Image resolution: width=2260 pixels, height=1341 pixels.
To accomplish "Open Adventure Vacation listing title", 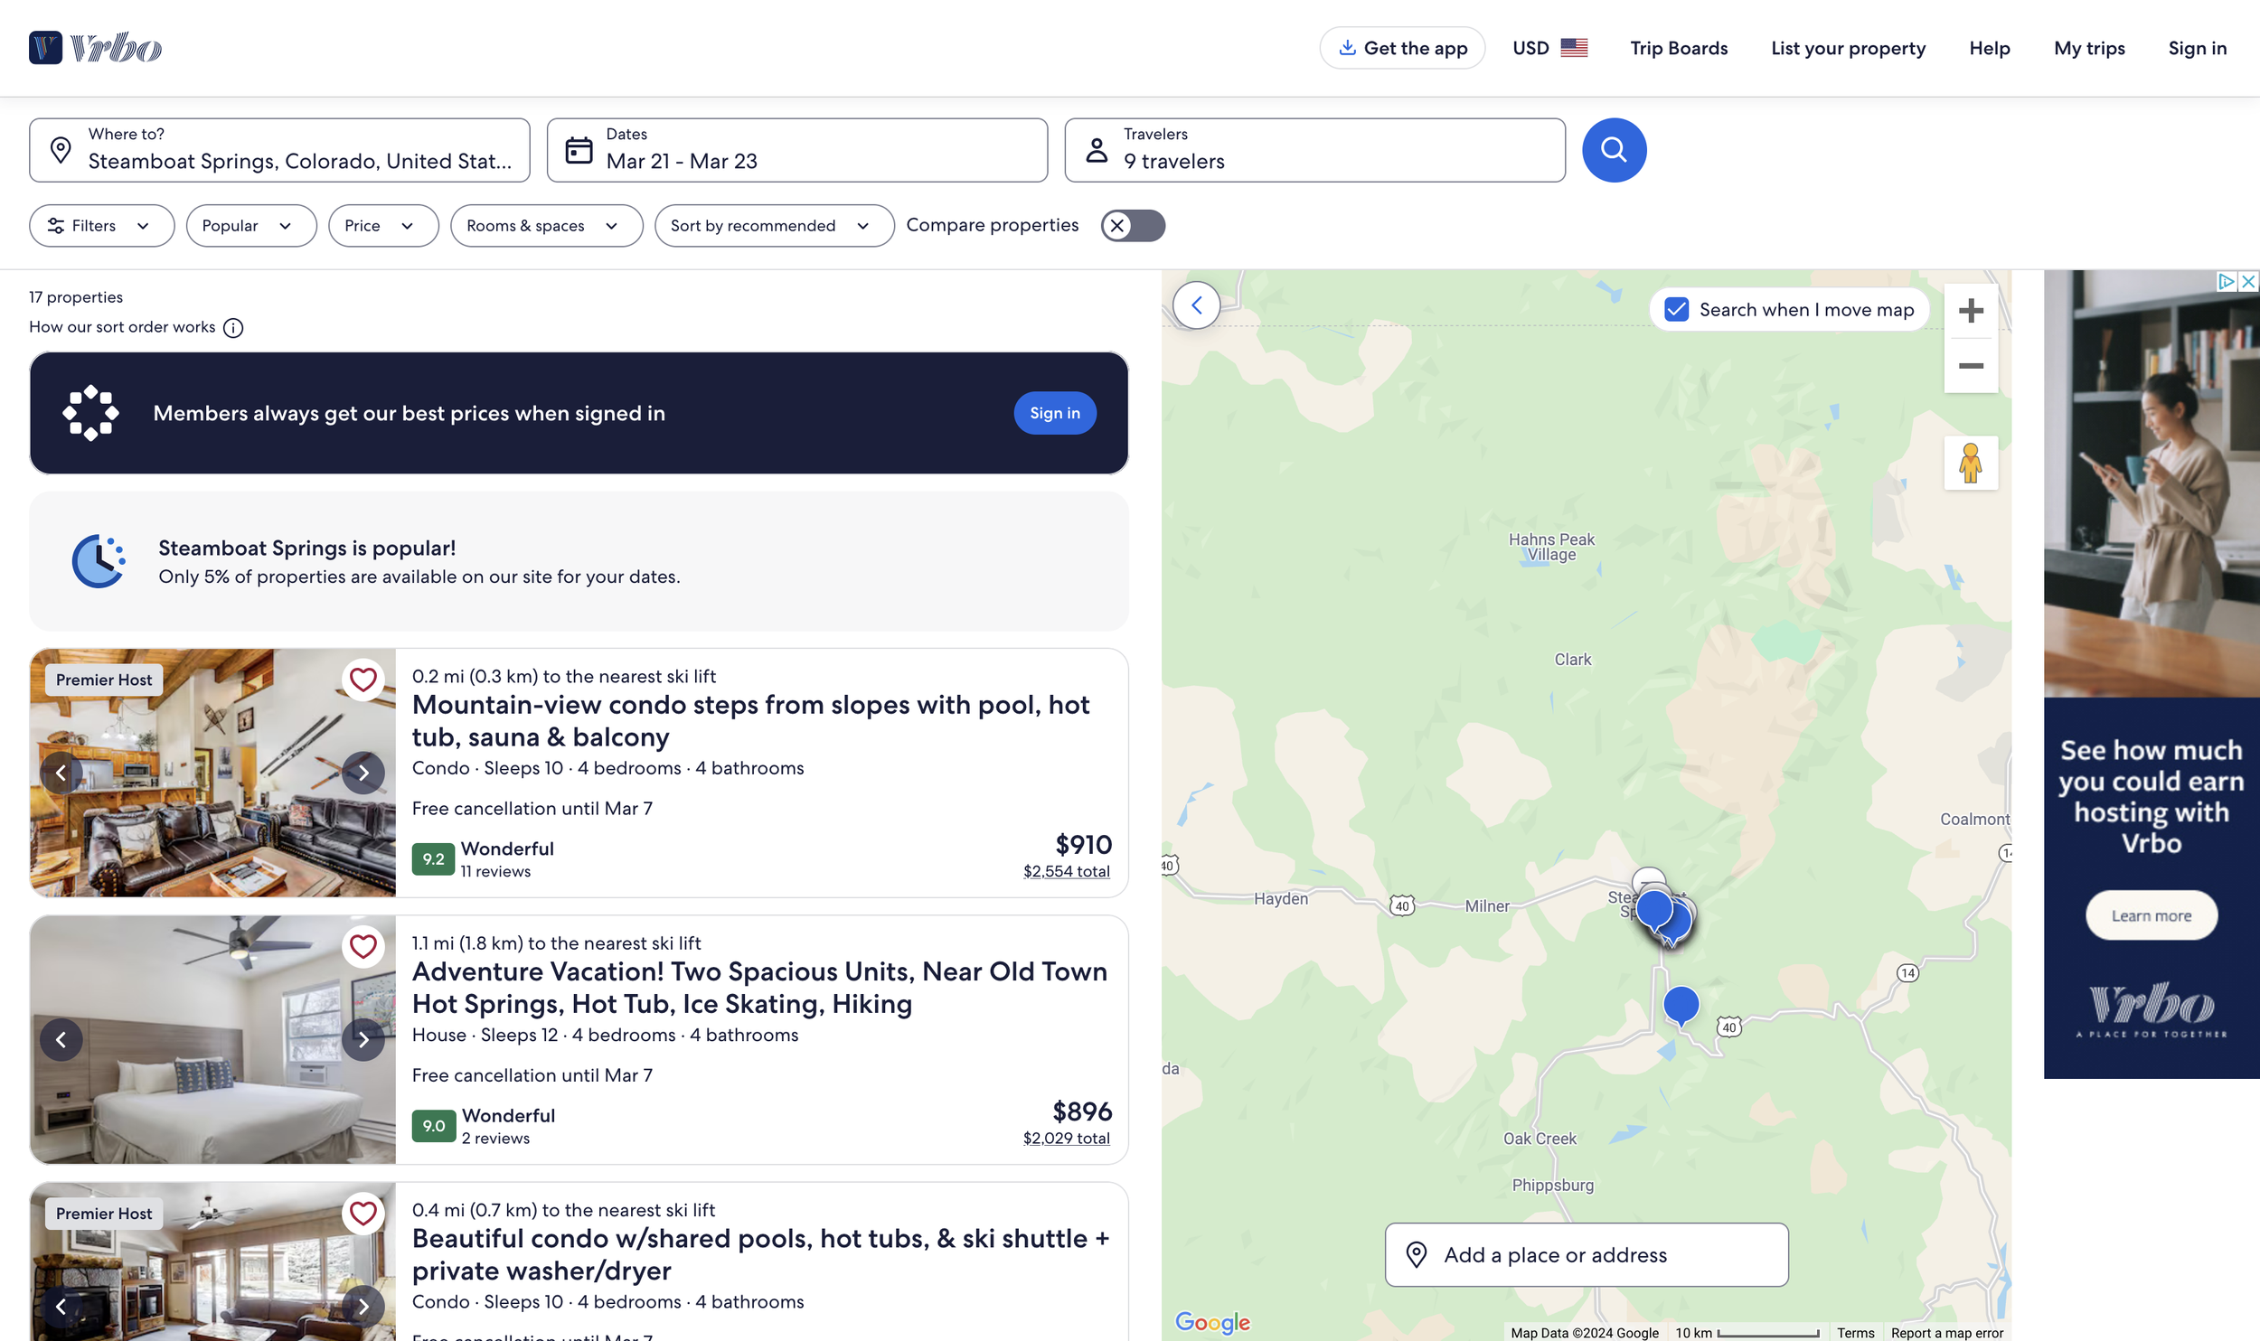I will click(x=759, y=988).
